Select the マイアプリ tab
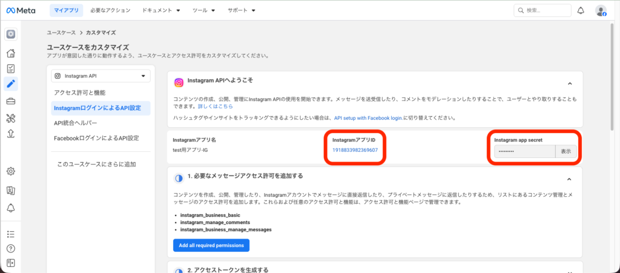 tap(65, 10)
